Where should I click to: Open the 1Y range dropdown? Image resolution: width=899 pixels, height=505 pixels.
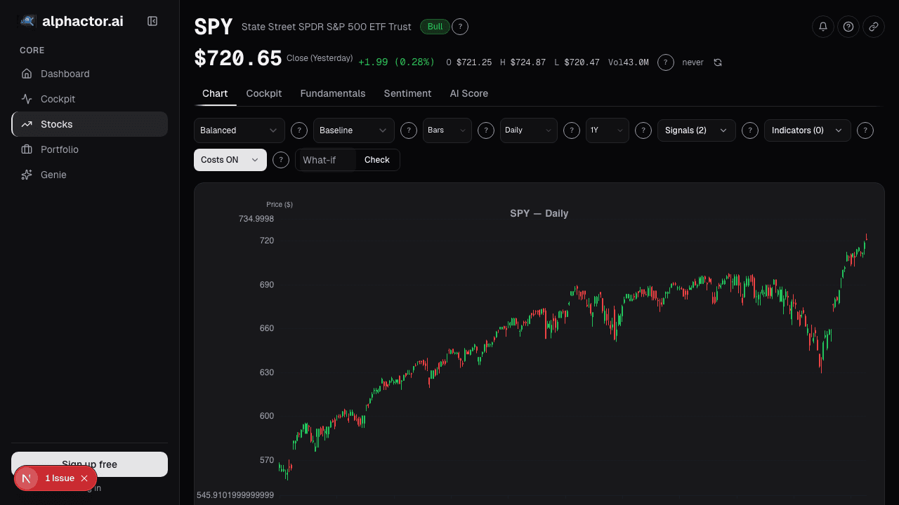coord(608,130)
